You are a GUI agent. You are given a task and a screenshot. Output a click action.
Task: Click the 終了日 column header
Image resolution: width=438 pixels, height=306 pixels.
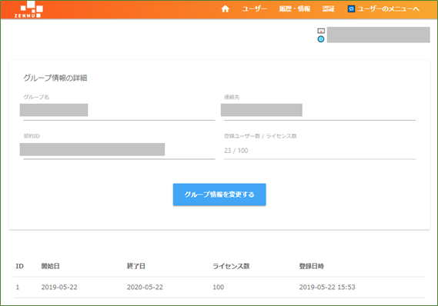pyautogui.click(x=136, y=266)
